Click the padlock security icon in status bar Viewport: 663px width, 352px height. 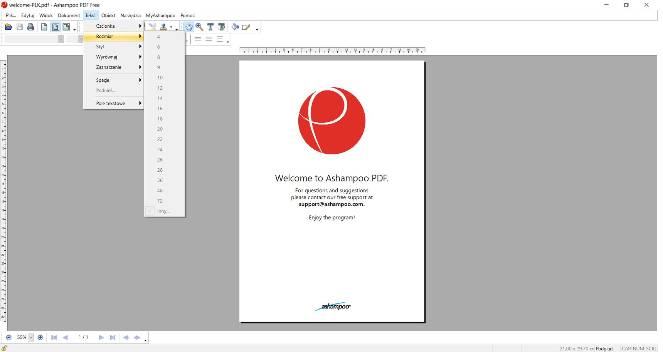click(x=4, y=348)
